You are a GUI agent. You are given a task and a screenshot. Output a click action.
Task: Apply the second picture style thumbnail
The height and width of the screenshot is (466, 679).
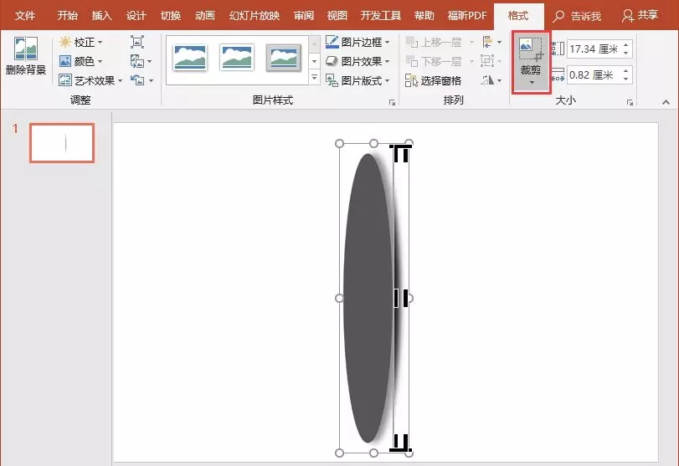236,58
